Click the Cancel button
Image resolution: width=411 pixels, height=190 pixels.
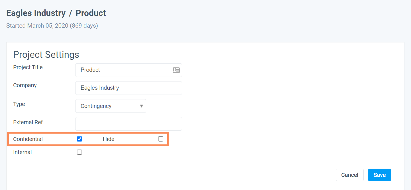pos(350,175)
